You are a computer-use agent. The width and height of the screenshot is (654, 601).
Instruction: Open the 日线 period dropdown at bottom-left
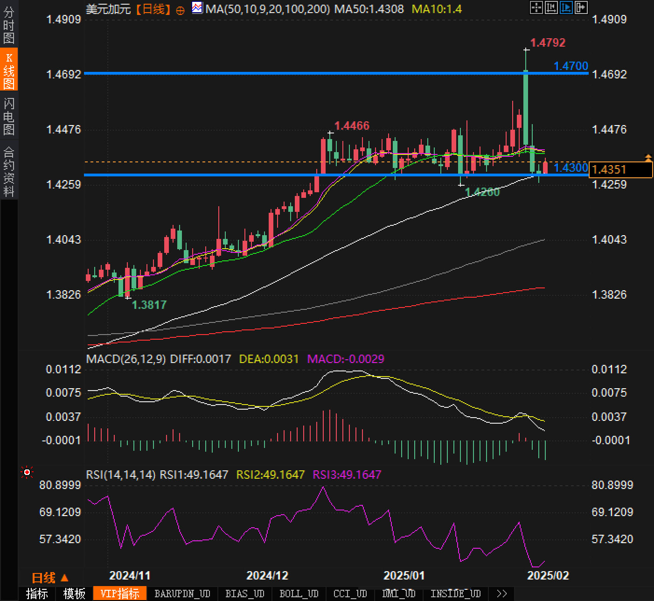(x=50, y=578)
